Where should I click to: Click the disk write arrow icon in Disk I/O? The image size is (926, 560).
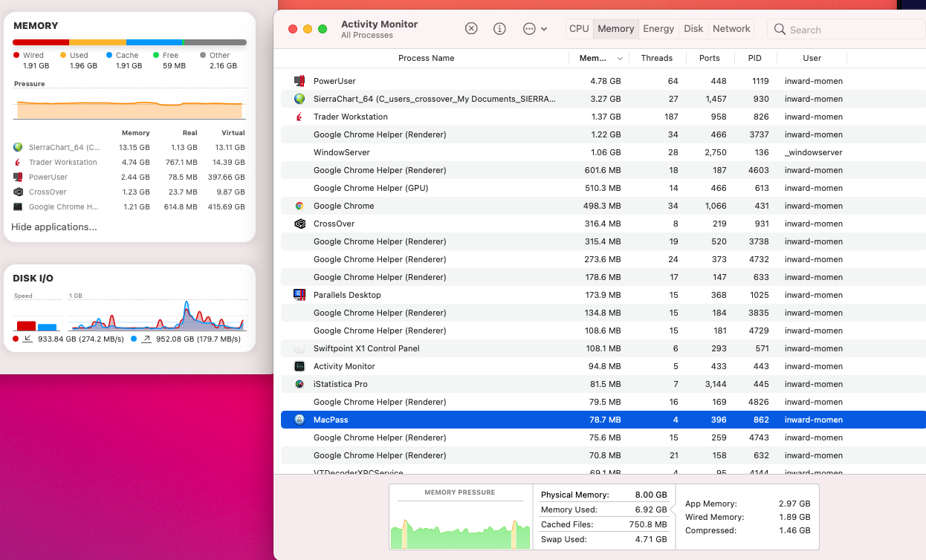pyautogui.click(x=145, y=339)
